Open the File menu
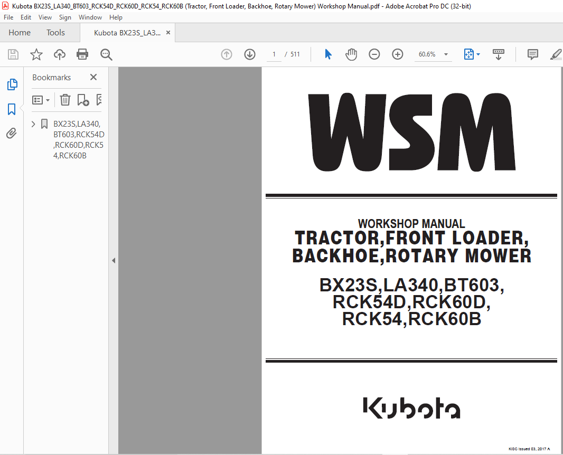 pos(8,17)
